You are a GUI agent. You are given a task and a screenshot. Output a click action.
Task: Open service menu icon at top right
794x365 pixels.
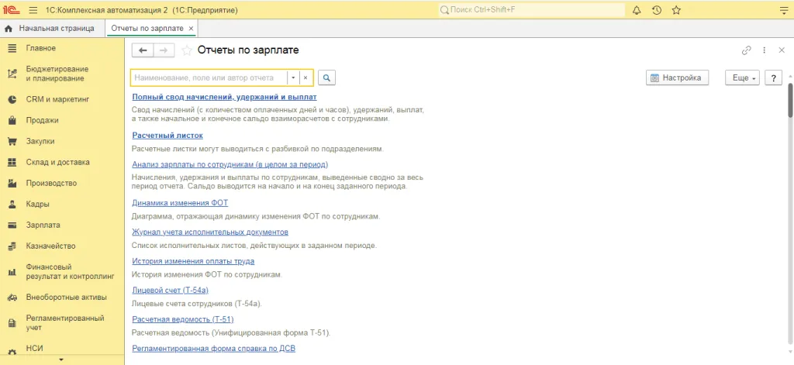click(784, 9)
